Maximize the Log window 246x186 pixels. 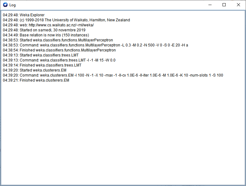click(x=224, y=5)
